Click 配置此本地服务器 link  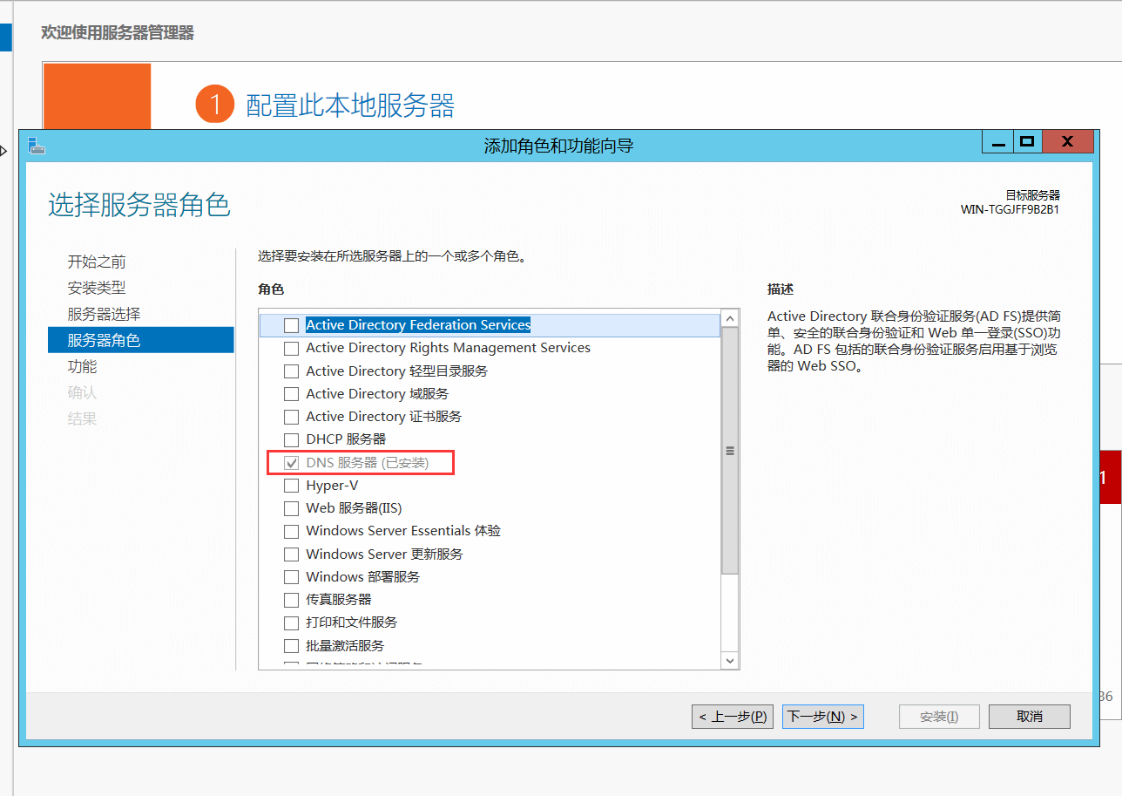(x=350, y=105)
